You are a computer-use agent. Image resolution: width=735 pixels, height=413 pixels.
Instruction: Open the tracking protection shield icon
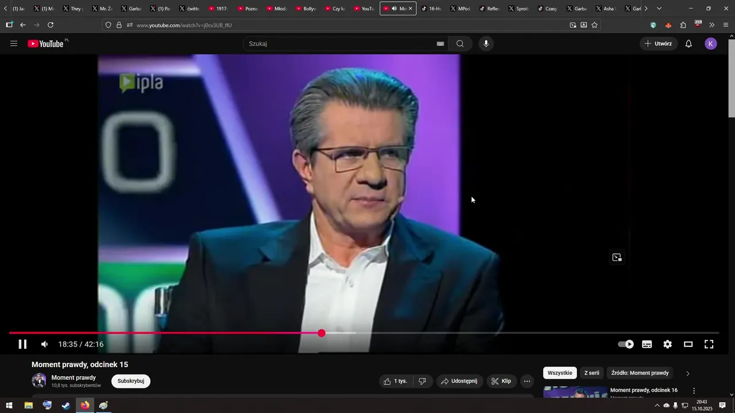[x=108, y=25]
